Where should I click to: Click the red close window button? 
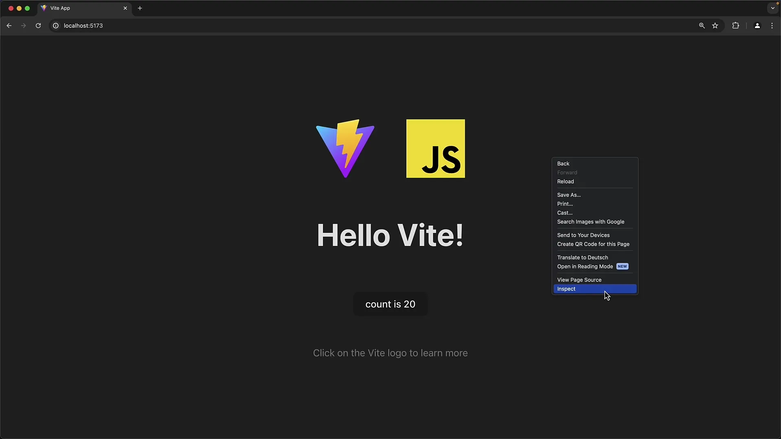[11, 8]
